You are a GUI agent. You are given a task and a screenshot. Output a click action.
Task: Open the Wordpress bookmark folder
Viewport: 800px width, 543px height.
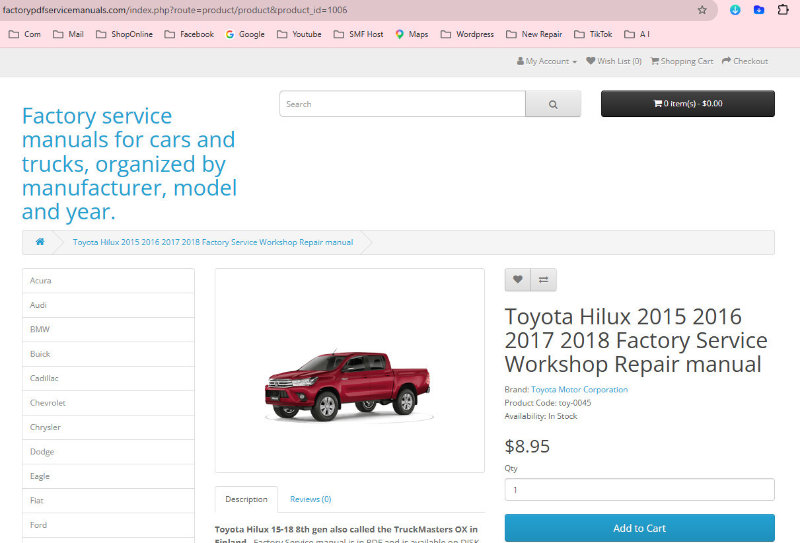point(467,34)
